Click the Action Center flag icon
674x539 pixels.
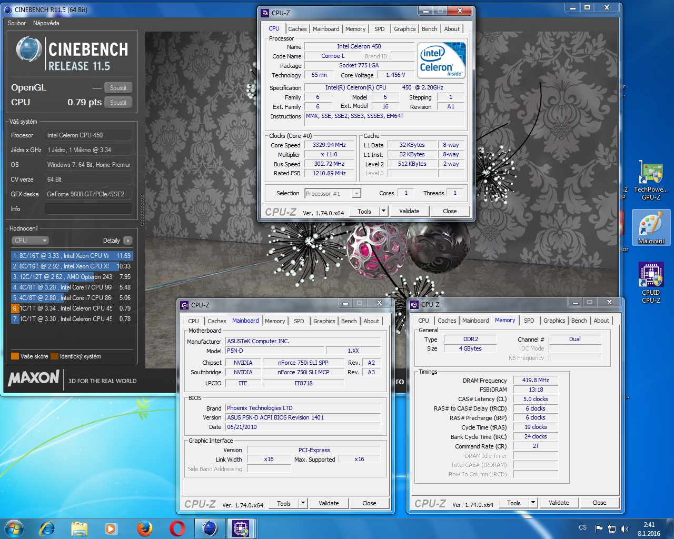click(x=599, y=528)
